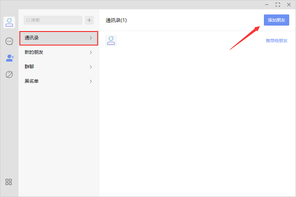
Task: Click the plus button beside search
Action: point(89,20)
